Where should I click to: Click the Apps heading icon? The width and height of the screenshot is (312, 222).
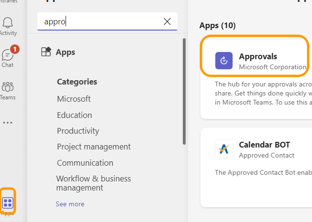(46, 52)
